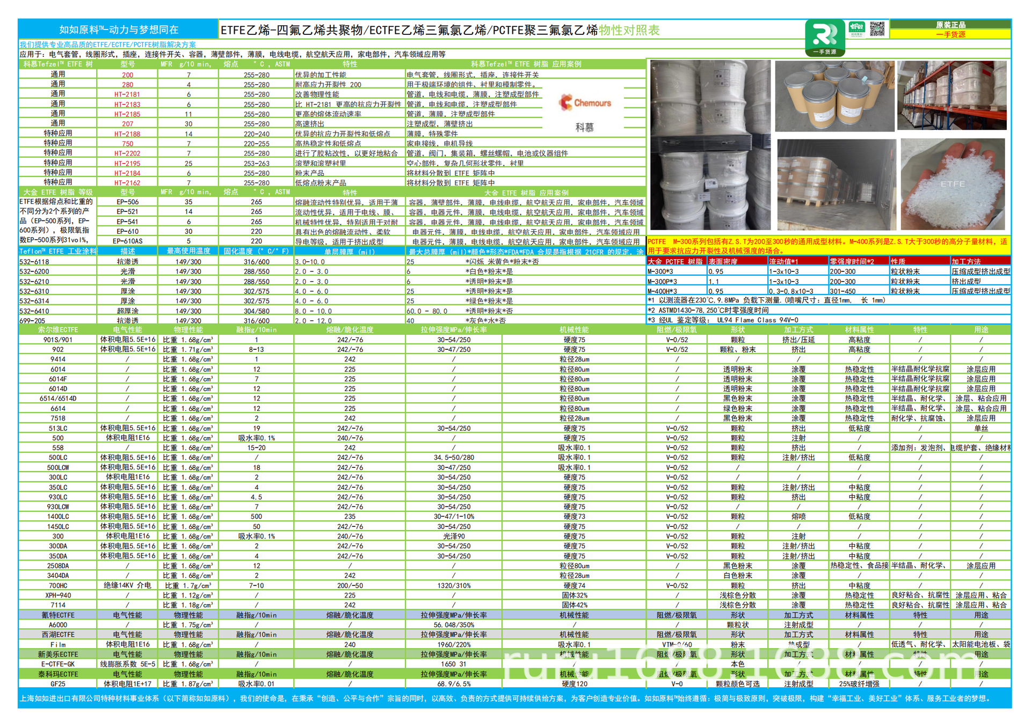Click the green R logo icon

point(825,38)
